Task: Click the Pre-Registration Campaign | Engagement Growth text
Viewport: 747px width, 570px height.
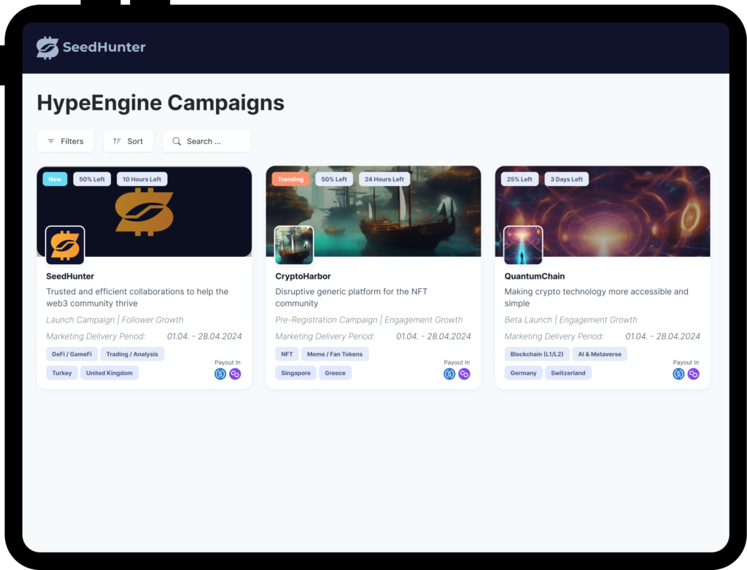Action: point(368,320)
